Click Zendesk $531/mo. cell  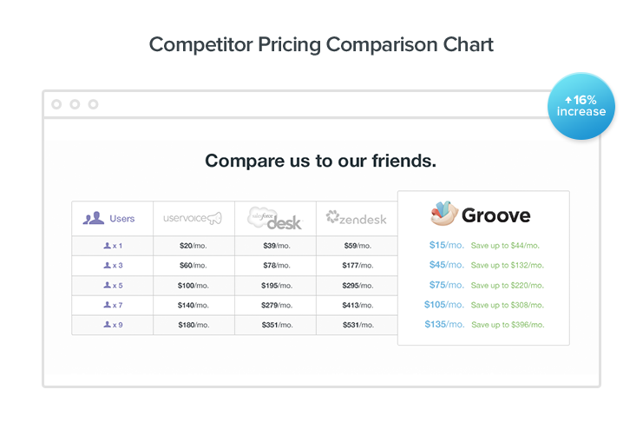[357, 325]
